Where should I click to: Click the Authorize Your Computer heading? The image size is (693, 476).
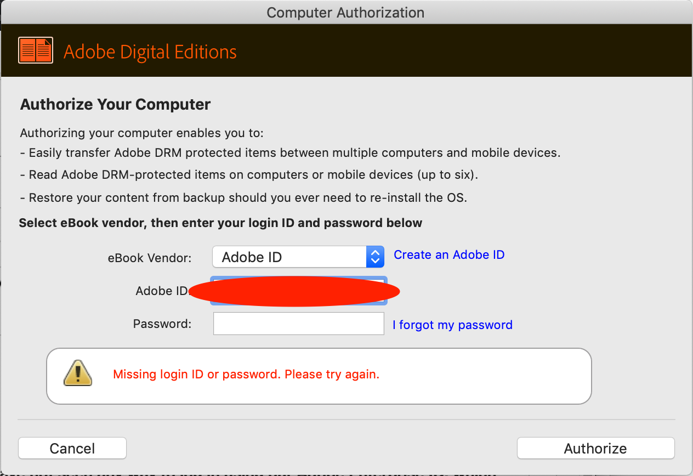116,104
